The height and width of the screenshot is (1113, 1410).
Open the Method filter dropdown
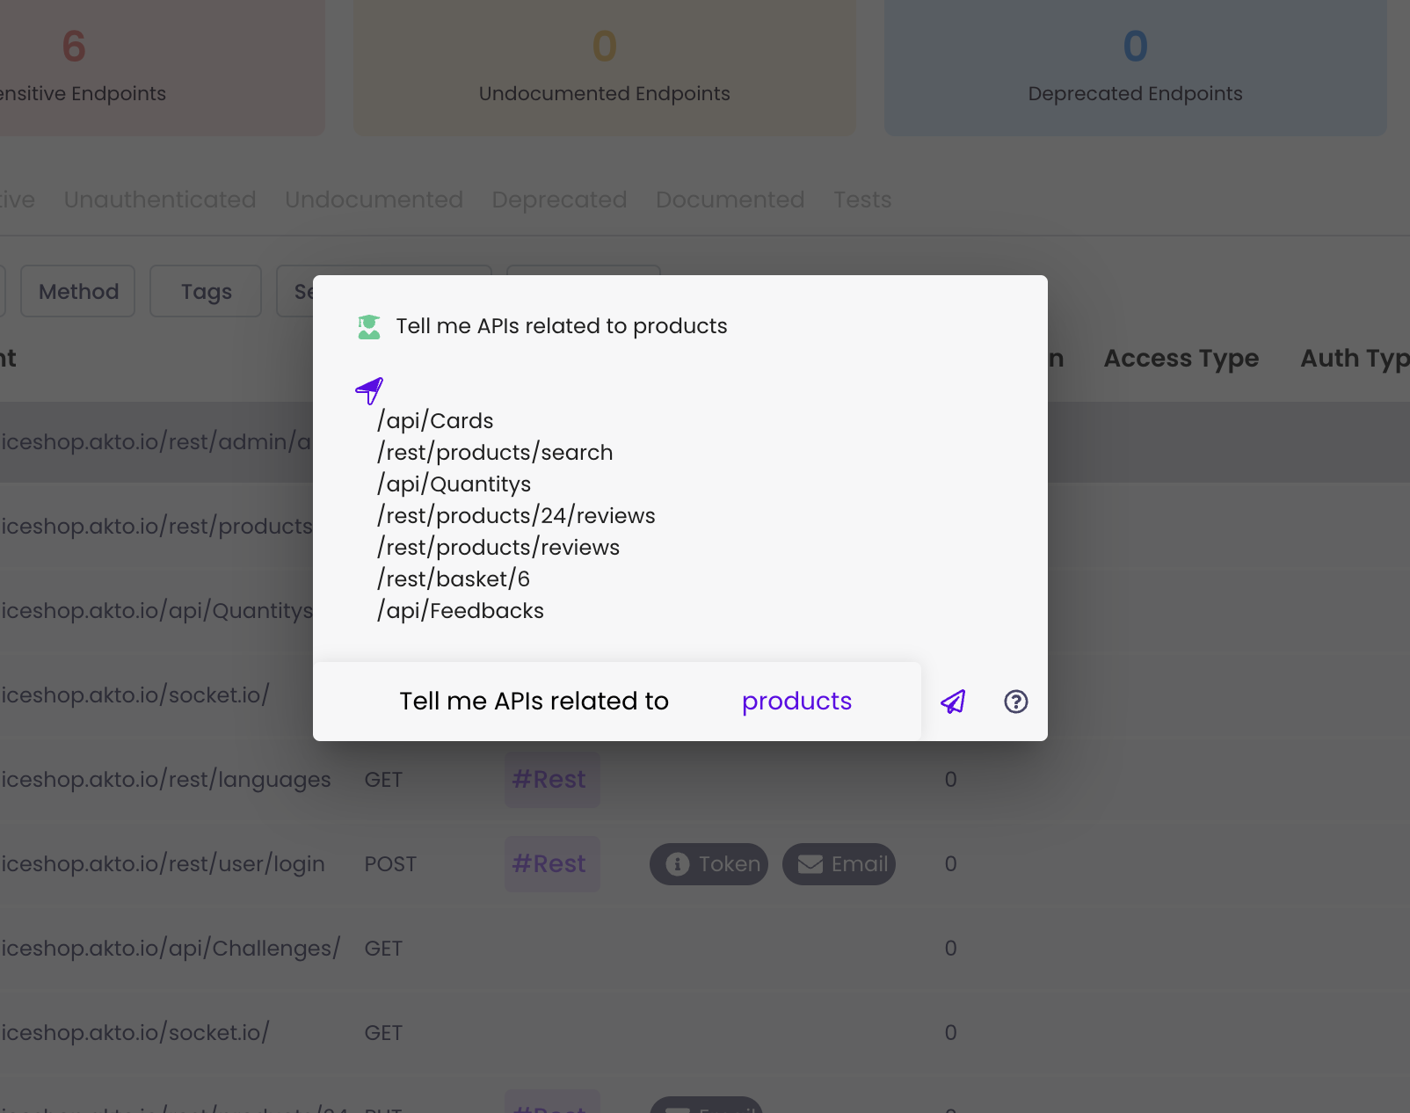78,291
